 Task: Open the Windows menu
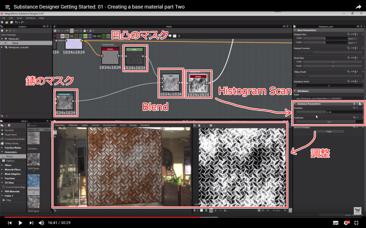(x=30, y=18)
